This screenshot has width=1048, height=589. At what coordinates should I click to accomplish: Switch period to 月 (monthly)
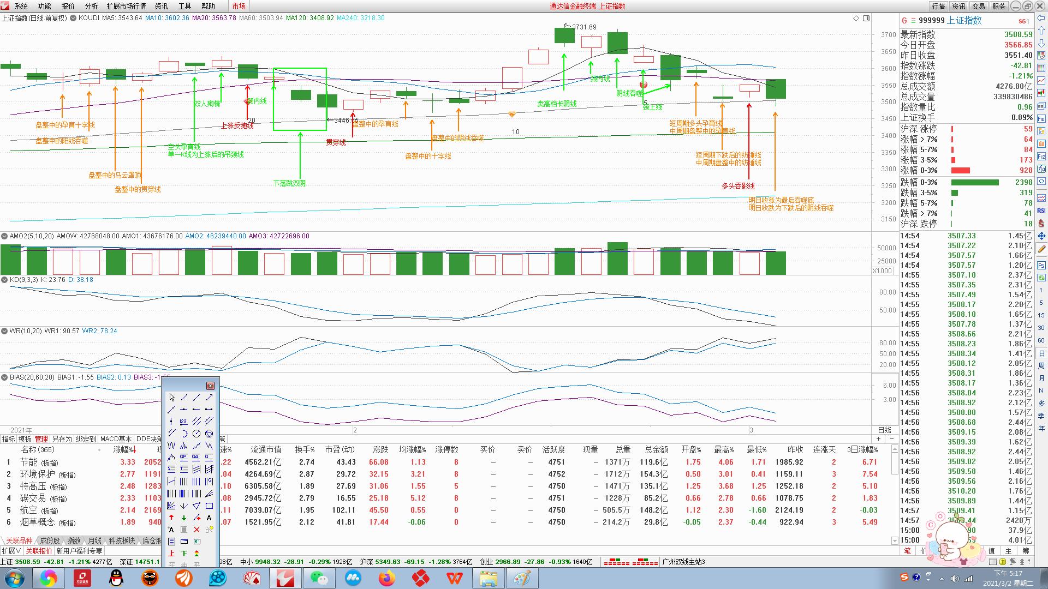tap(1041, 378)
